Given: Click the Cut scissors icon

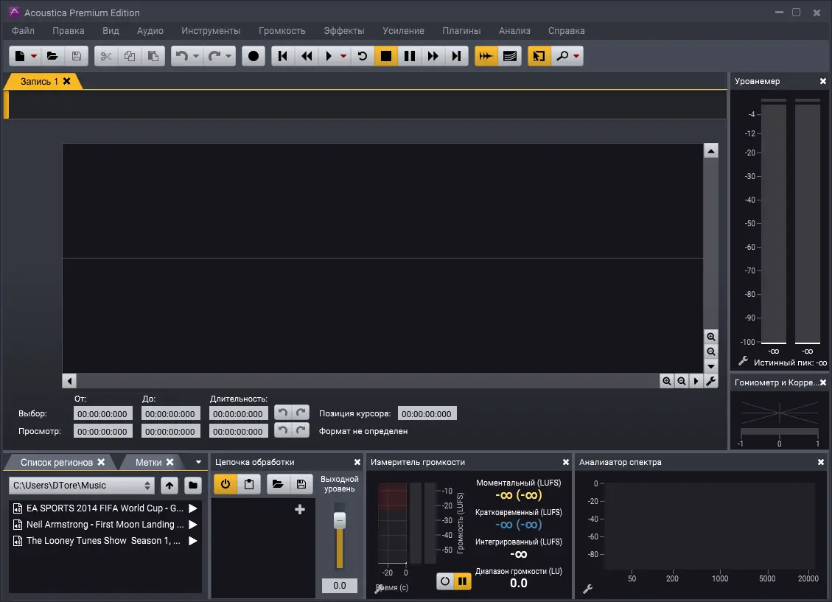Looking at the screenshot, I should (x=105, y=56).
